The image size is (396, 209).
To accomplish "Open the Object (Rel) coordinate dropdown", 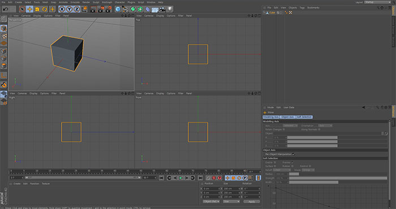I will (x=211, y=202).
